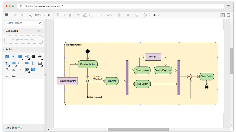Select the Close Order action node
Viewport: 236px width, 132px height.
[206, 77]
